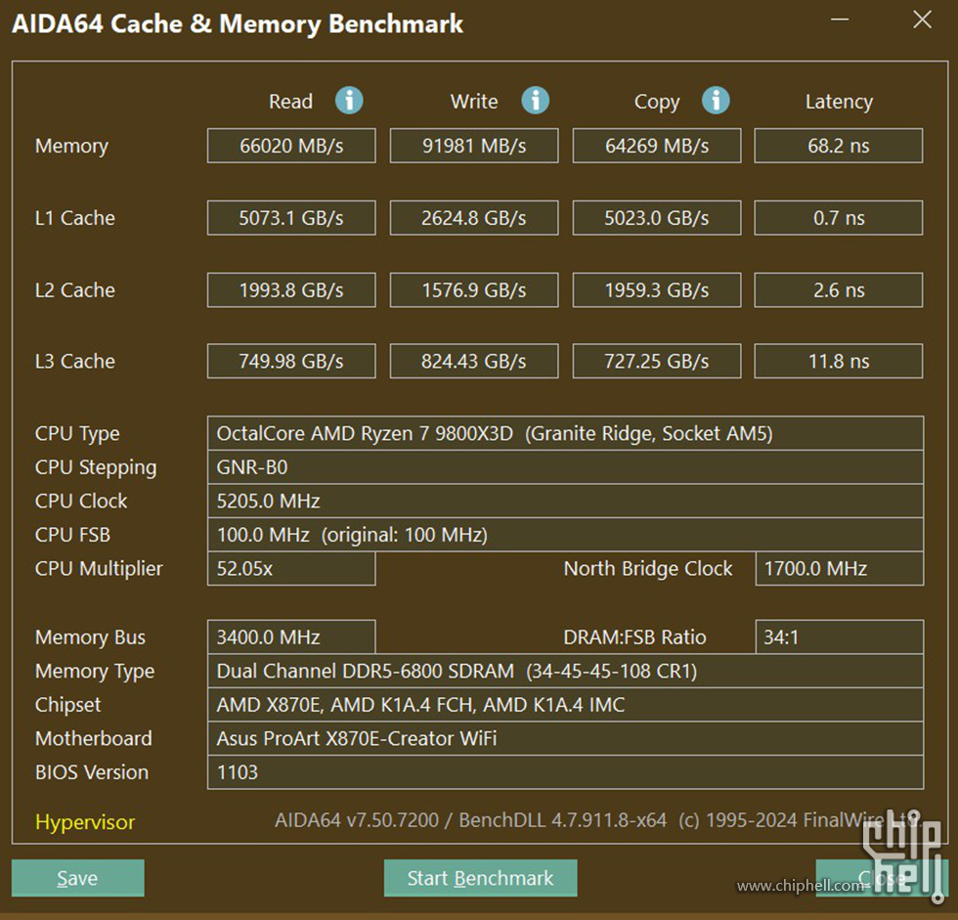
Task: Click the Read info icon
Action: (349, 100)
